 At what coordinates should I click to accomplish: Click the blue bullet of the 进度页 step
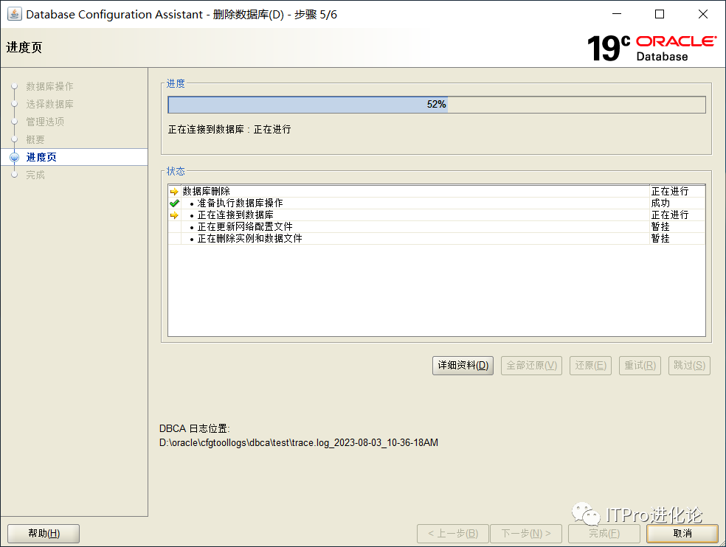coord(14,157)
